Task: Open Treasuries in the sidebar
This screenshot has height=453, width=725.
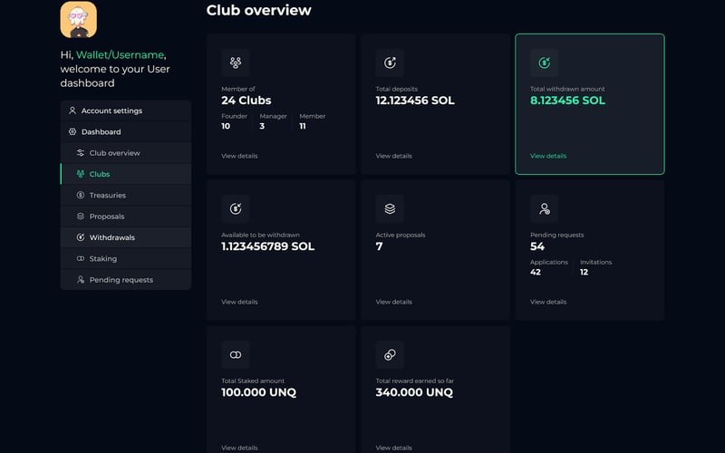Action: coord(126,195)
